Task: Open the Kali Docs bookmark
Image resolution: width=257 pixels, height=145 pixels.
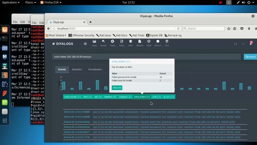Action: 120,35
